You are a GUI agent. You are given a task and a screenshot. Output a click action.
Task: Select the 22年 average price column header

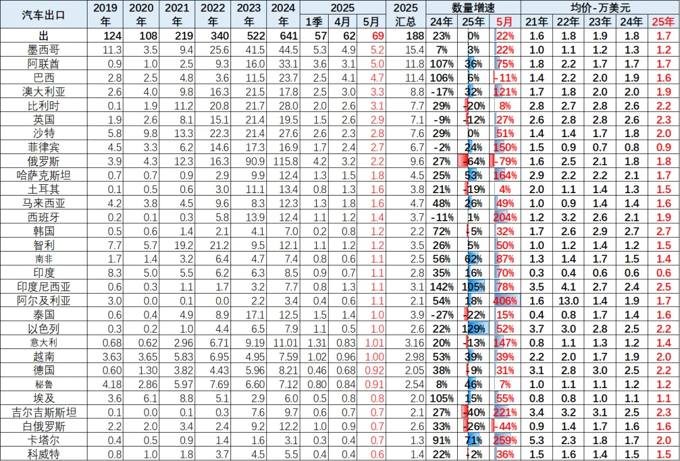567,21
